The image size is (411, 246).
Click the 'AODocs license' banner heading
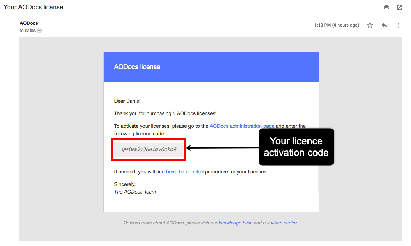pos(137,67)
